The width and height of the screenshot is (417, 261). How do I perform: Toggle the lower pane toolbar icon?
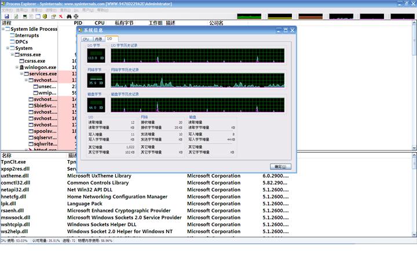pyautogui.click(x=38, y=16)
